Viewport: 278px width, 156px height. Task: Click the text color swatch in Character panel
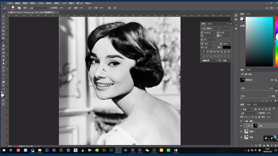[227, 47]
